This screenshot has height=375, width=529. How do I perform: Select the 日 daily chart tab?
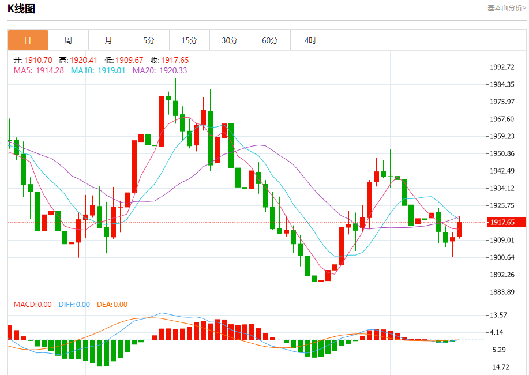(x=28, y=40)
